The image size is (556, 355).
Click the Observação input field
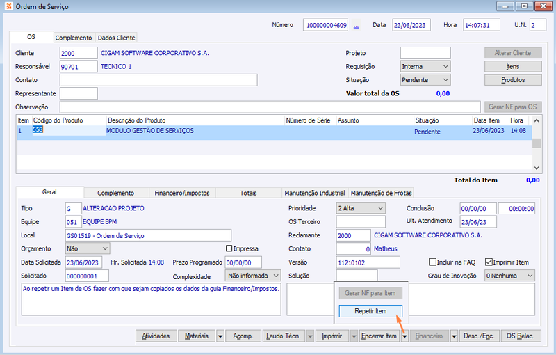click(x=270, y=107)
